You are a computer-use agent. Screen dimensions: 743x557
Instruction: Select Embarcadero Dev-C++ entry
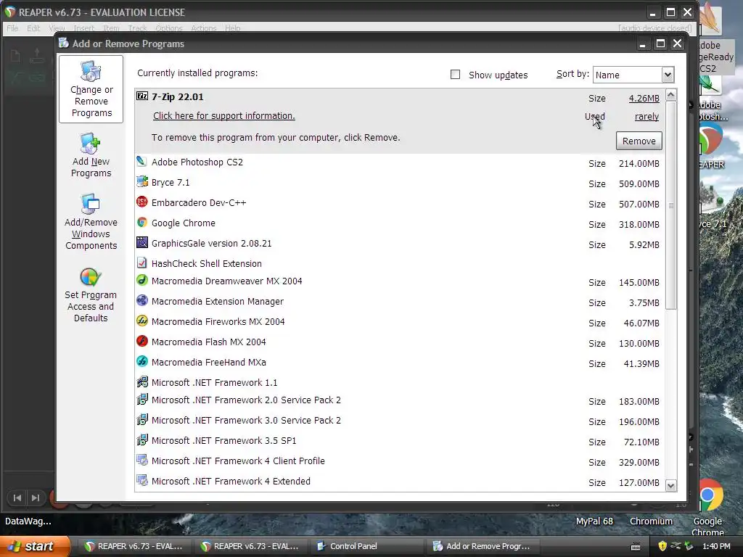(400, 203)
